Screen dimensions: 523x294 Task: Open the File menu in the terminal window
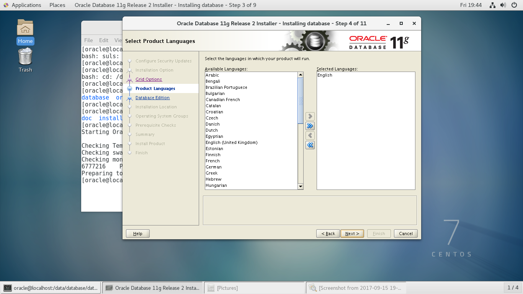click(x=88, y=40)
